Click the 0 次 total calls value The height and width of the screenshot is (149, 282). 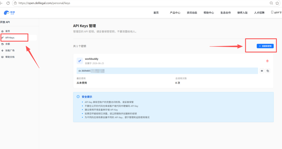(178, 83)
